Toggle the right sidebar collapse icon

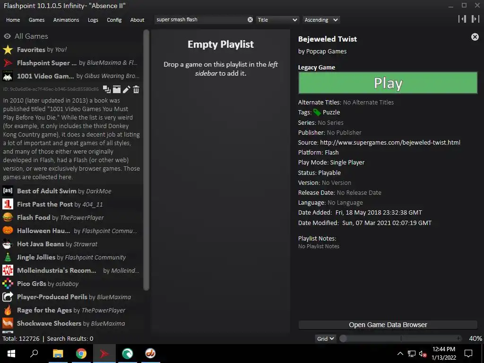[x=475, y=19]
